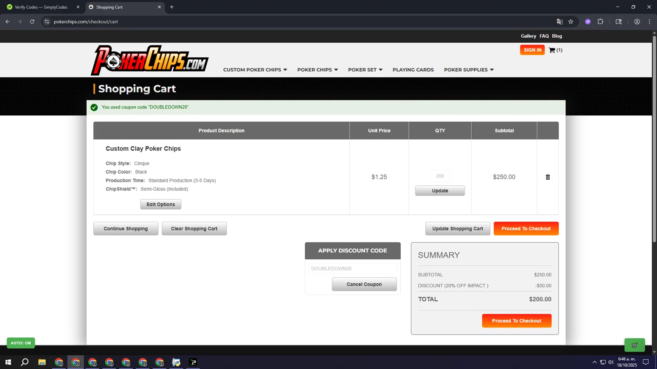Click the quantity field showing 200

[440, 176]
